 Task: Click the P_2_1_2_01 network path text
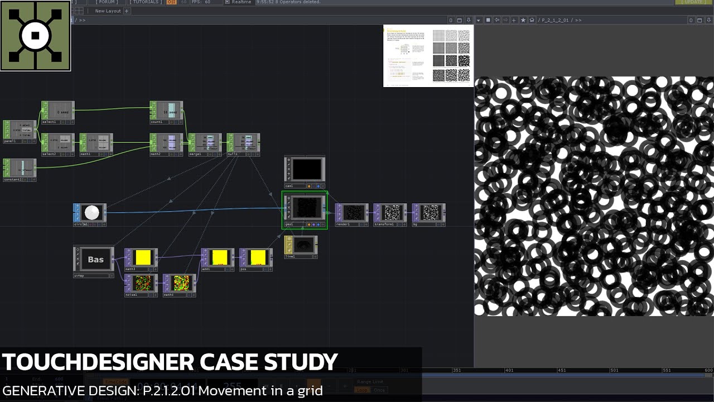pyautogui.click(x=555, y=20)
